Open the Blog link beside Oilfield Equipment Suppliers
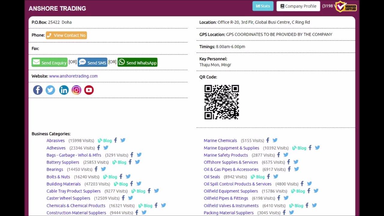 tap(298, 191)
